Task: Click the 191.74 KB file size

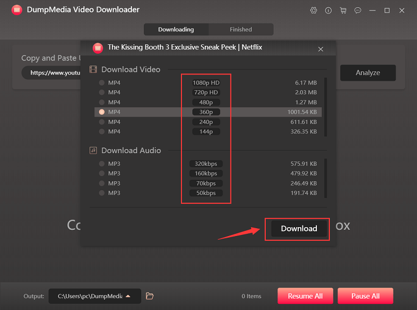Action: click(304, 193)
